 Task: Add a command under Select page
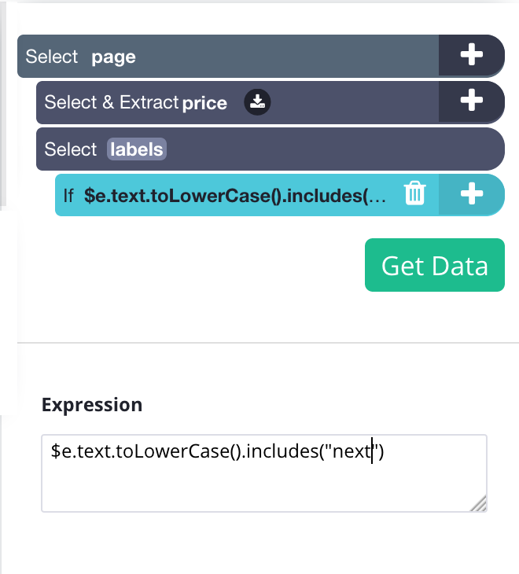[471, 55]
